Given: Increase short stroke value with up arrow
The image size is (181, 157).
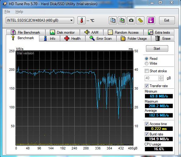Looking at the screenshot, I should point(161,77).
